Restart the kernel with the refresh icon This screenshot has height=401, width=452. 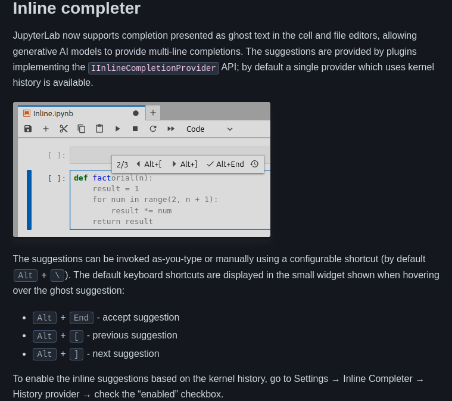click(x=153, y=129)
